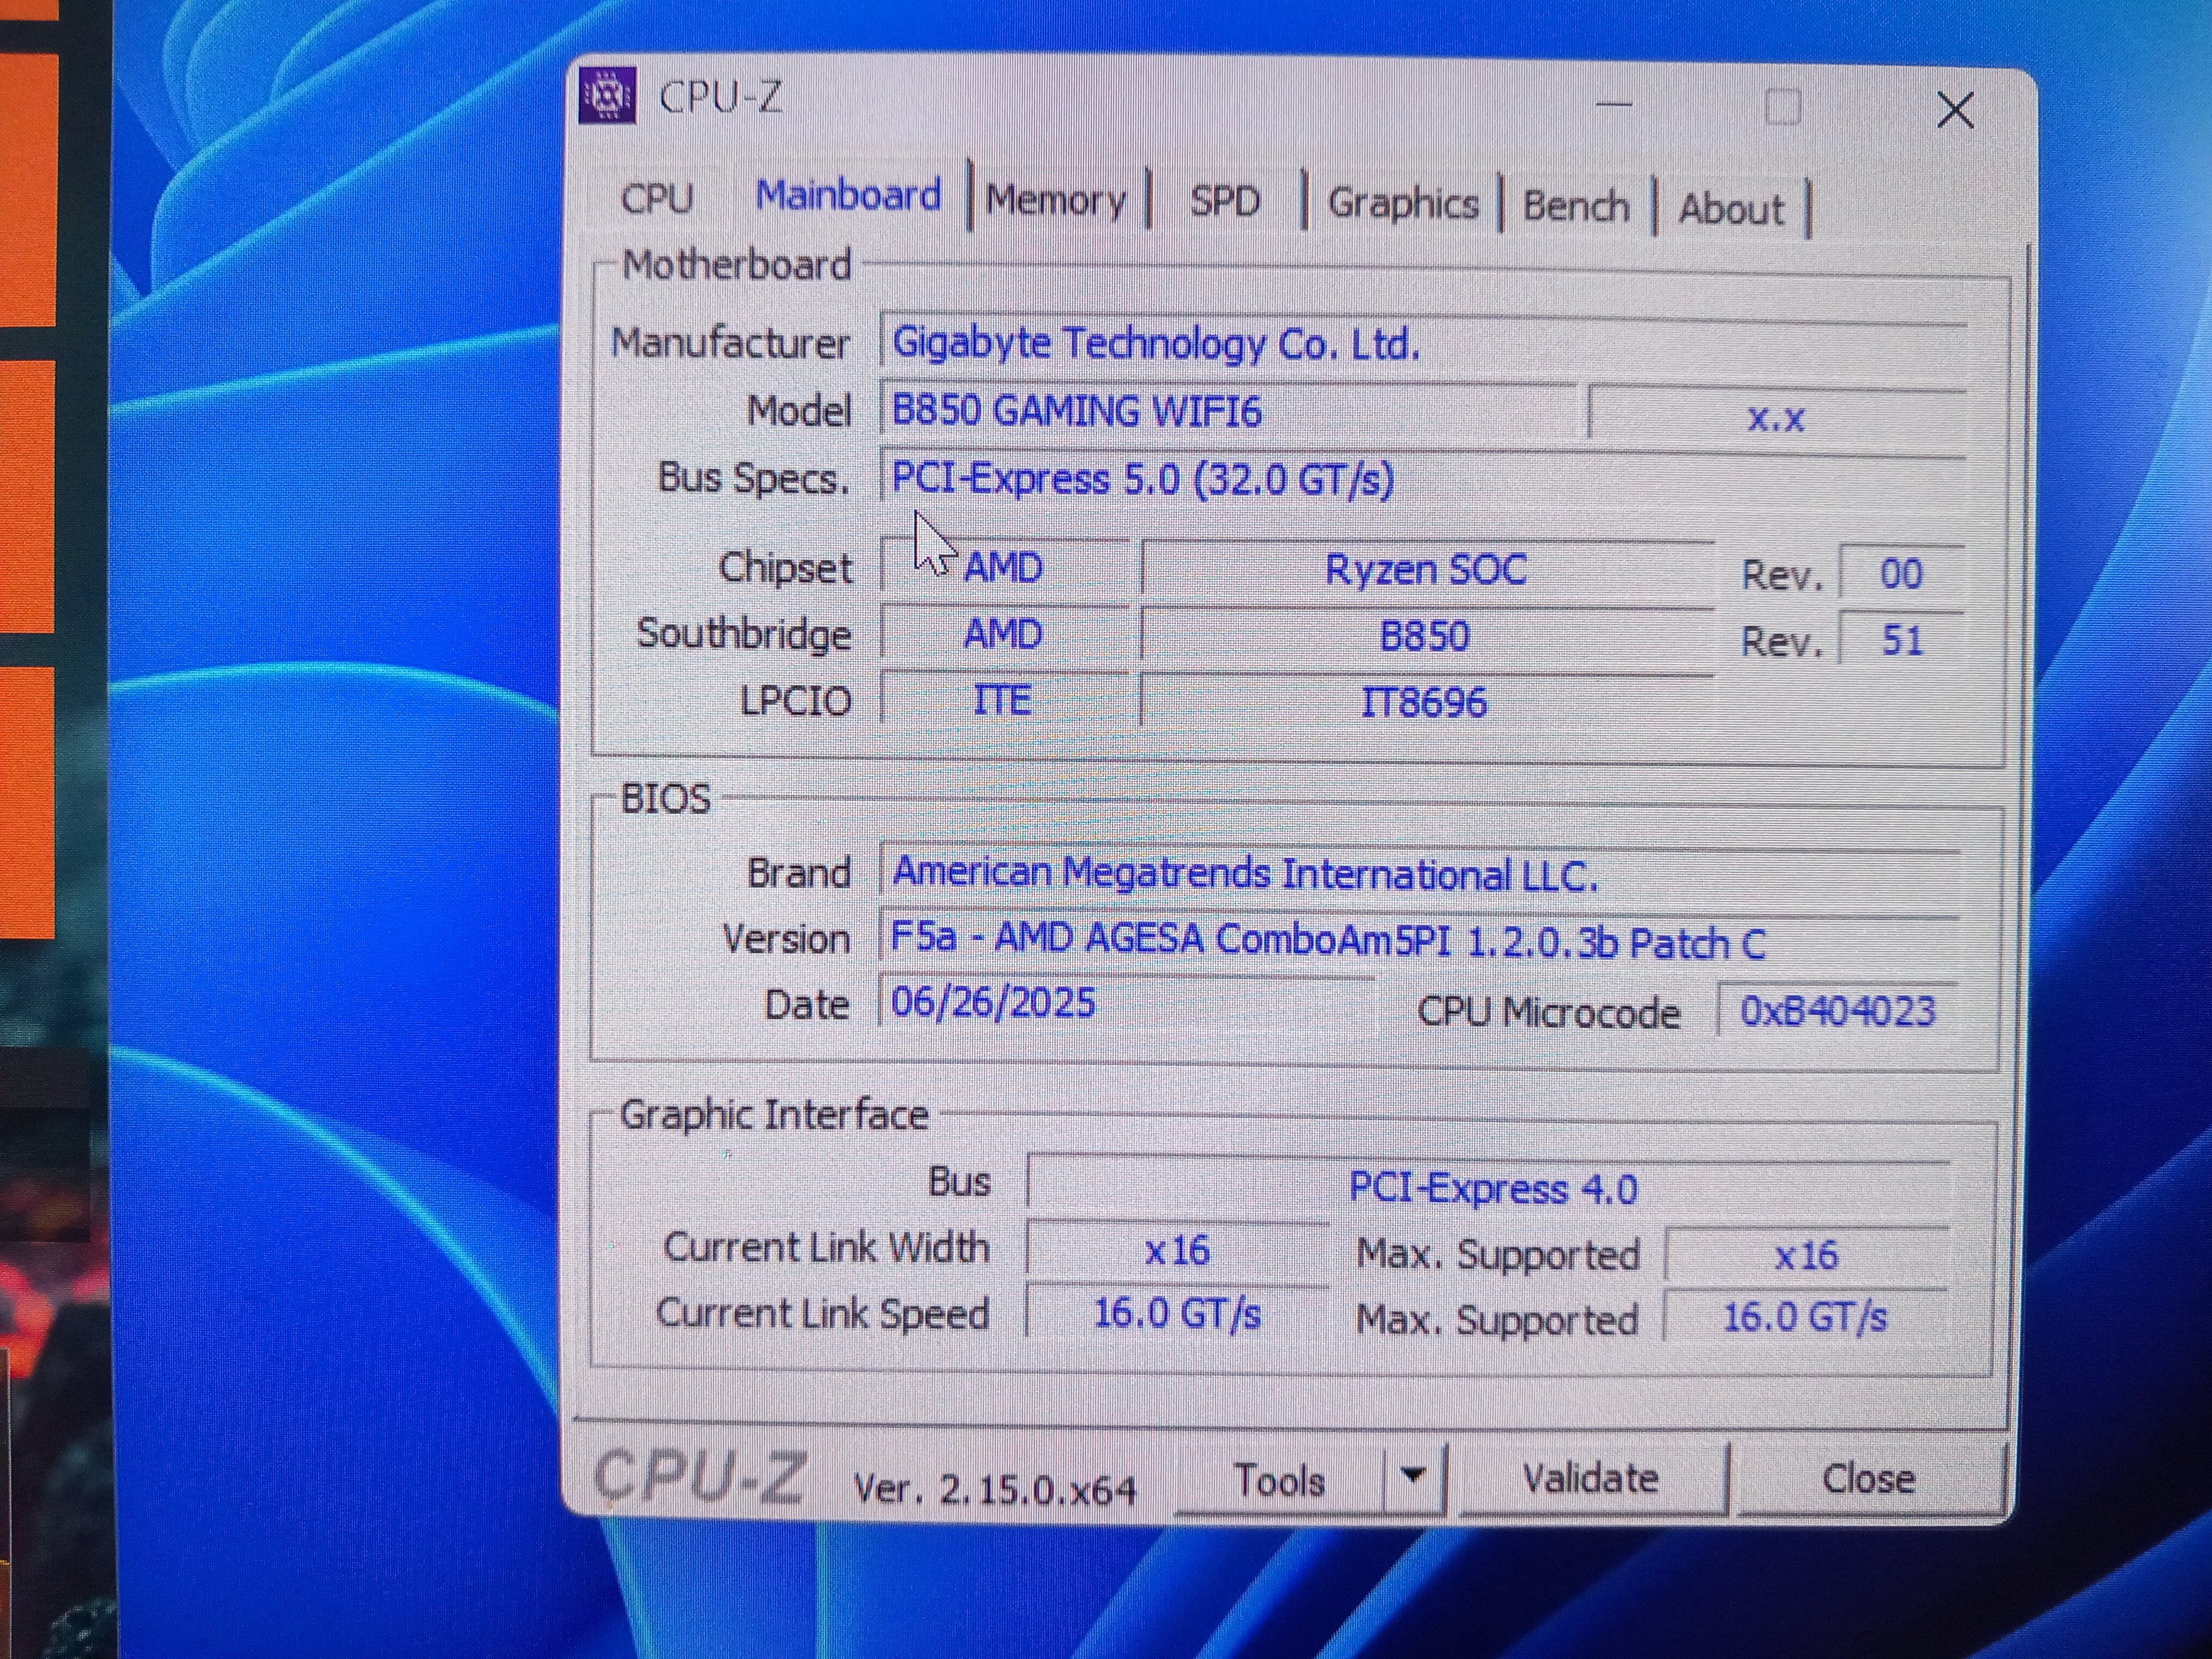Click the southbridge Rev. 51 value

click(1901, 641)
